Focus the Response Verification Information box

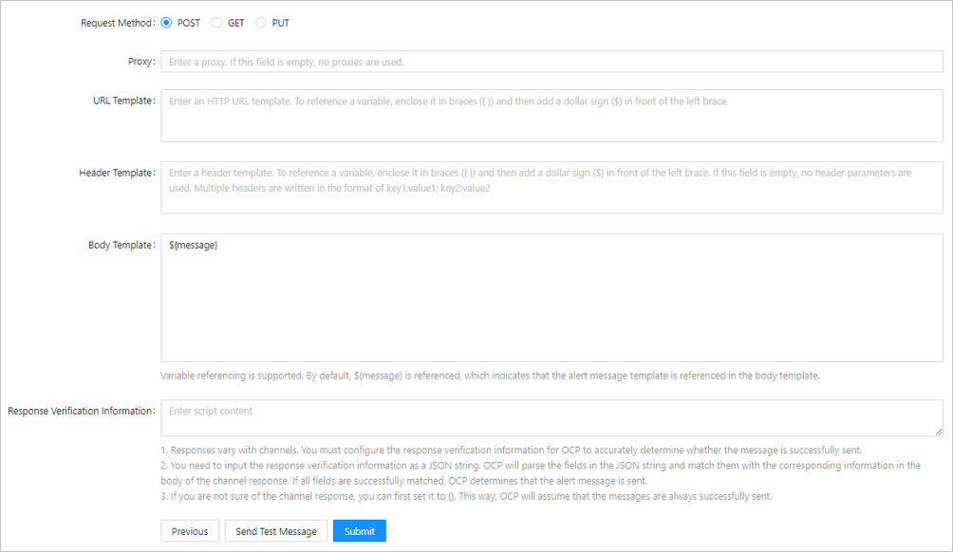point(551,418)
